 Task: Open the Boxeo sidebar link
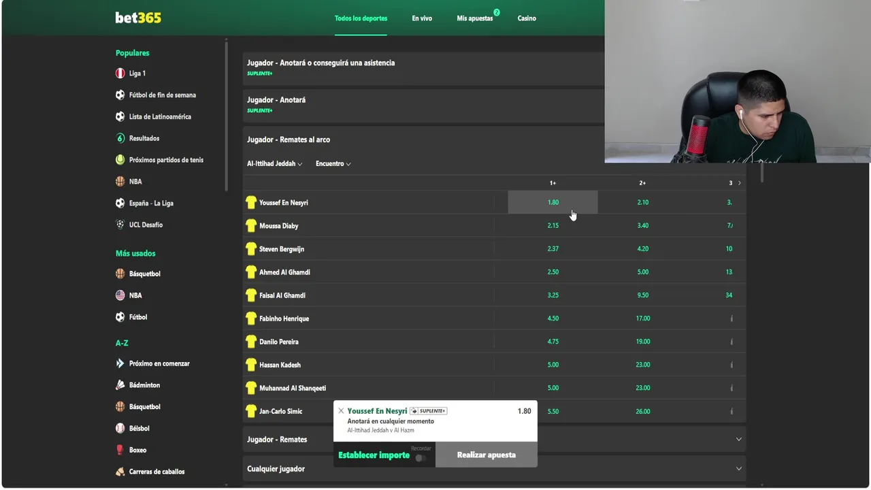(137, 450)
